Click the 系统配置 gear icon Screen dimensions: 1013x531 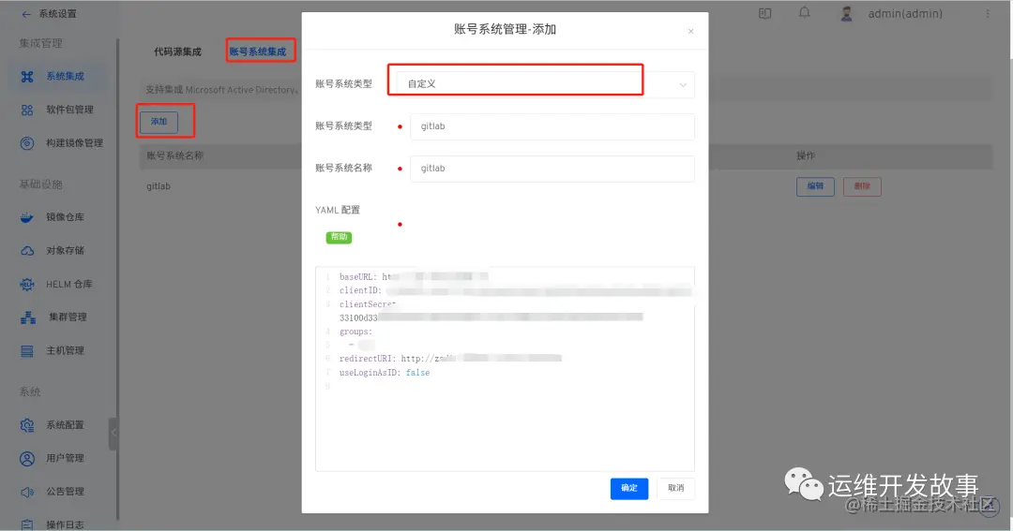pos(27,425)
